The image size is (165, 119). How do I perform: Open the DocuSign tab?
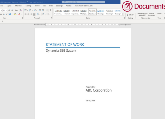(59, 6)
